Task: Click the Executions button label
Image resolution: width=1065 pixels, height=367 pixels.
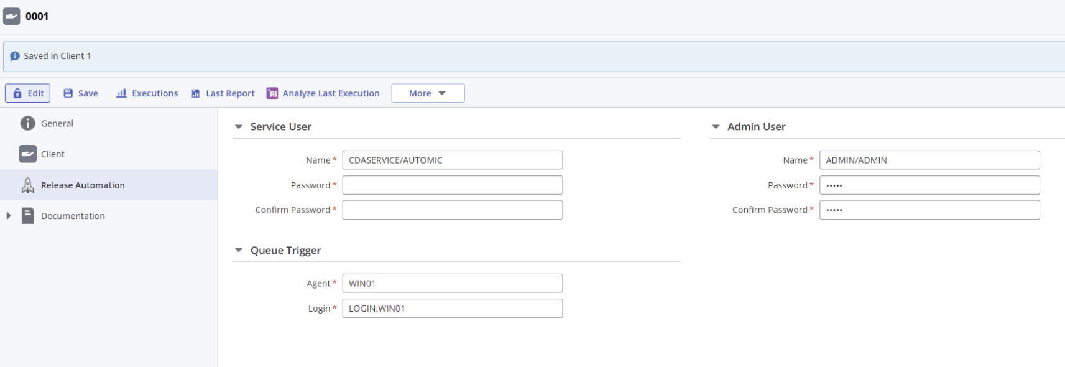Action: coord(155,93)
